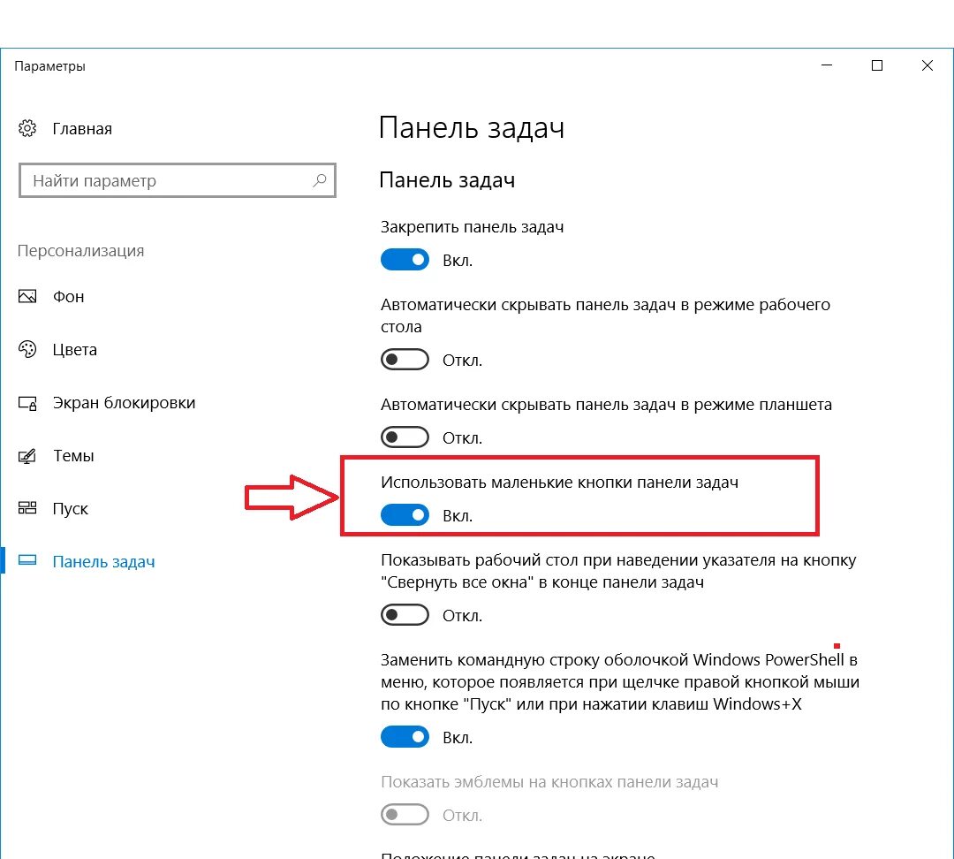954x859 pixels.
Task: Go to Экран блокировки settings
Action: point(124,403)
